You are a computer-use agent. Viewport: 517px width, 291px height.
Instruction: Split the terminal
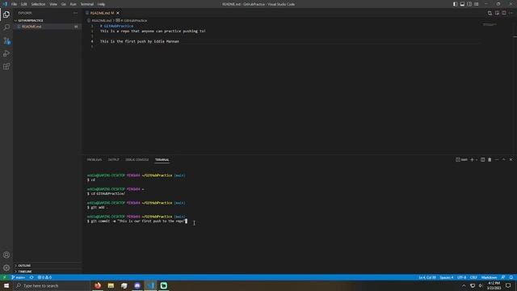pos(483,160)
